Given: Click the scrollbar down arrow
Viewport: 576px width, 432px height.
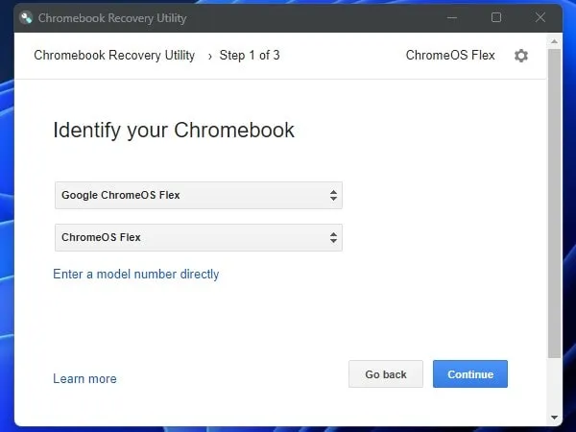Looking at the screenshot, I should click(x=554, y=418).
